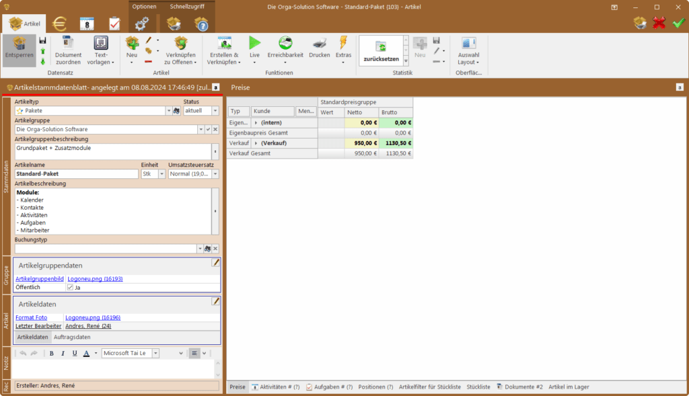Select the Verkauf Brutto 1130,50 € cell

pyautogui.click(x=396, y=143)
